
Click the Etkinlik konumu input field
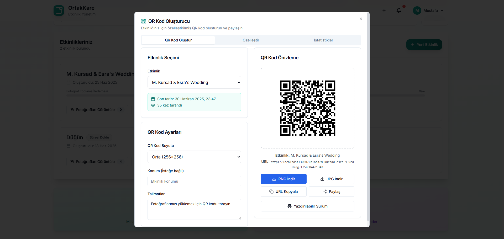point(194,181)
